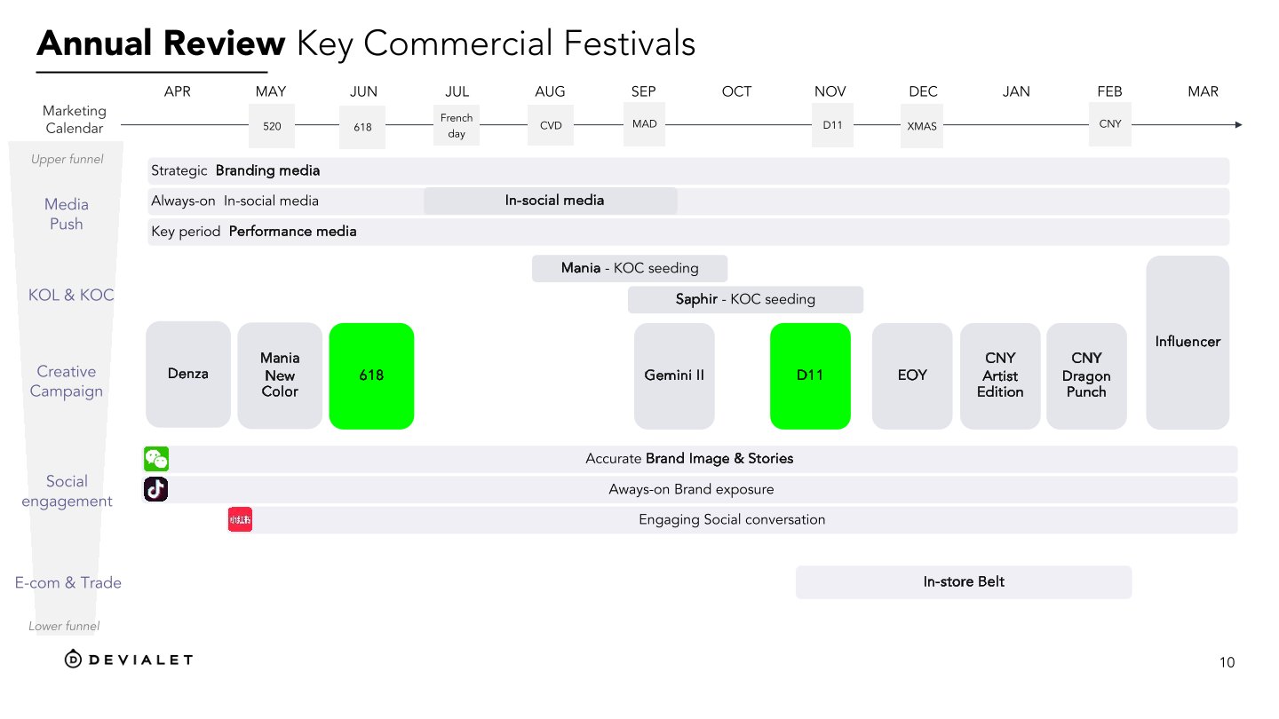Select the green D11 campaign block
Viewport: 1279px width, 719px height.
click(x=810, y=375)
